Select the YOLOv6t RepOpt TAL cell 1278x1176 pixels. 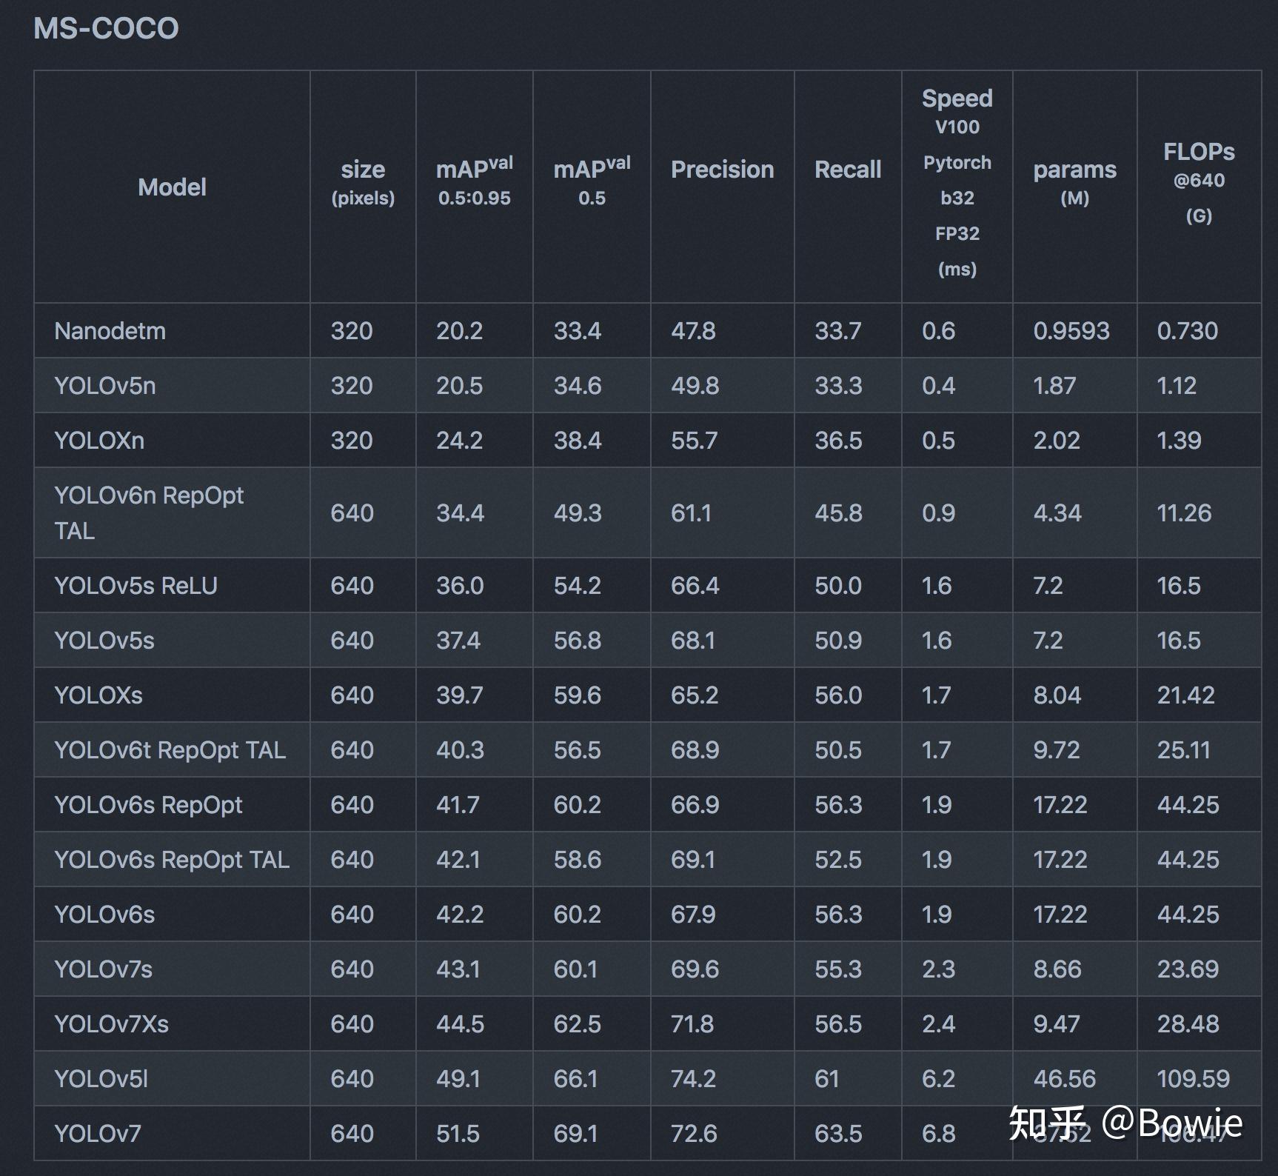click(170, 750)
